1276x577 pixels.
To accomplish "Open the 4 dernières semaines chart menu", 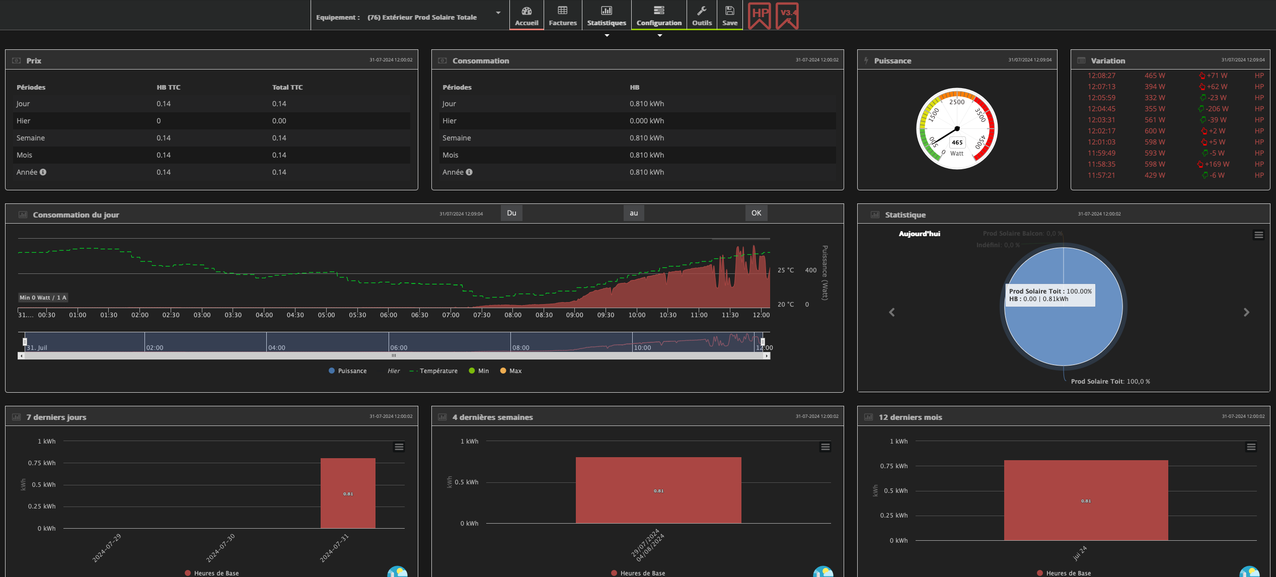I will click(825, 447).
